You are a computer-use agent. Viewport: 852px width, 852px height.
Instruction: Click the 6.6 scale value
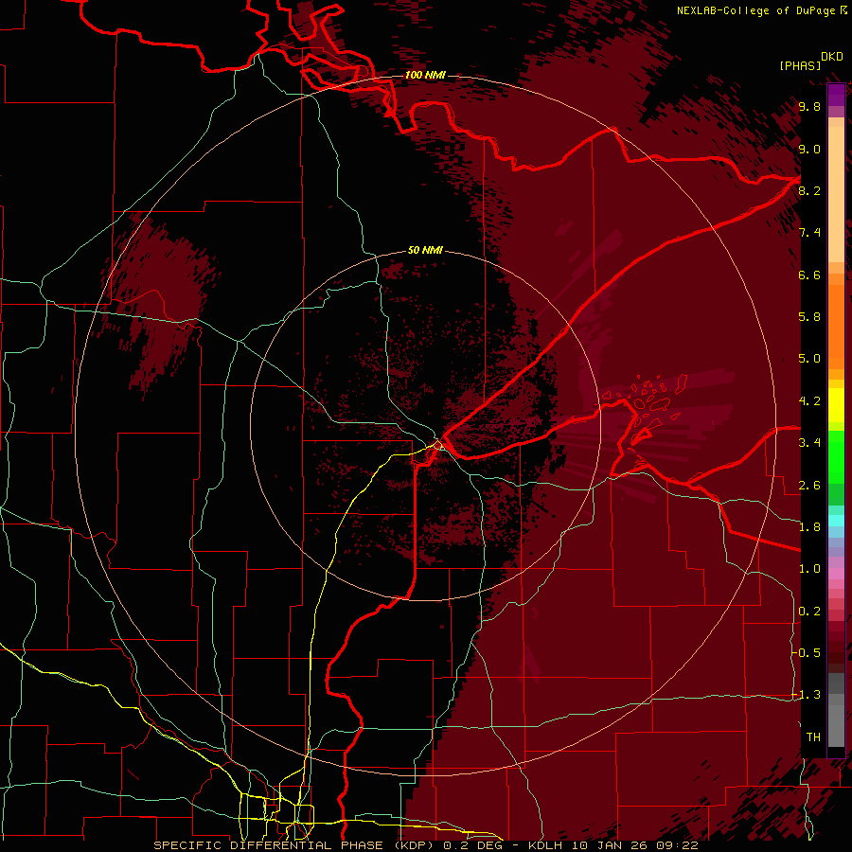pyautogui.click(x=809, y=275)
